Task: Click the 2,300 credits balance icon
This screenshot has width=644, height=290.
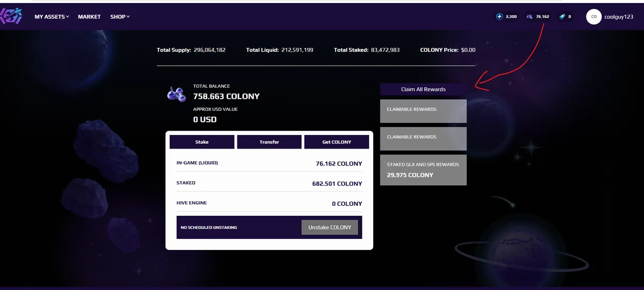Action: pos(500,17)
